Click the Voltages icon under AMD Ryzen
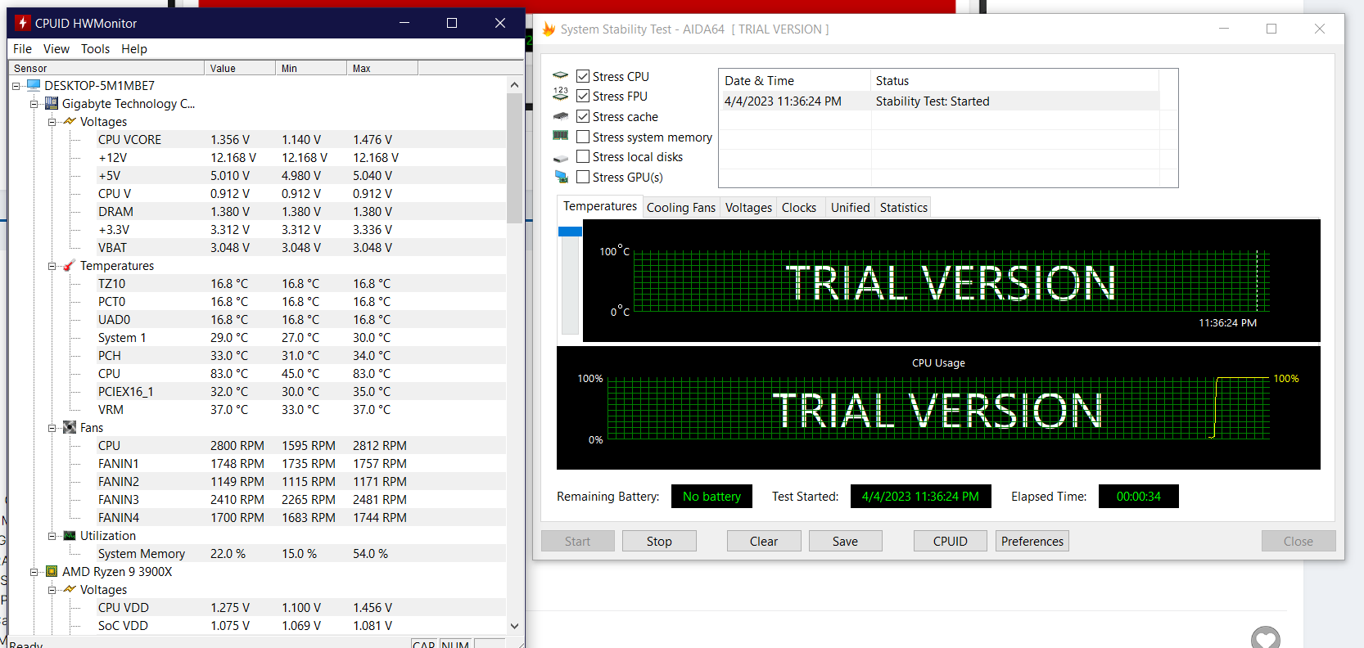Screen dimensions: 1364x648 [70, 589]
